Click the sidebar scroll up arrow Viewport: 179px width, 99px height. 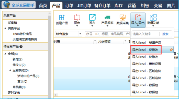pyautogui.click(x=50, y=14)
